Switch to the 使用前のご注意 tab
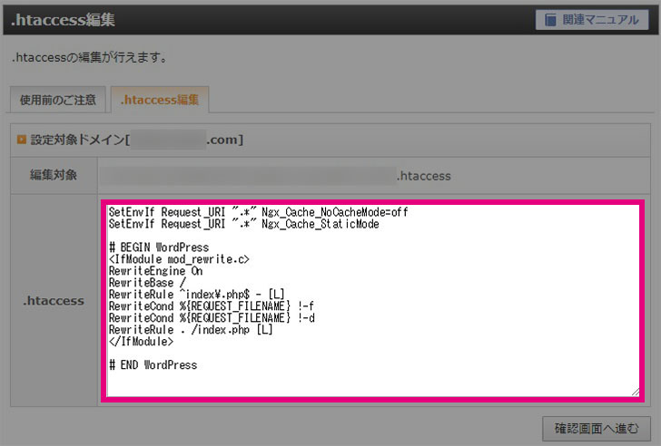 [x=58, y=100]
